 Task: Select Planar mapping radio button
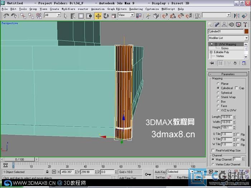[x=218, y=84]
